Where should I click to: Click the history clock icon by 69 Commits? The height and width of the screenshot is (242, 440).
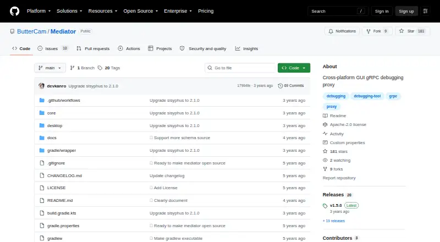(280, 86)
